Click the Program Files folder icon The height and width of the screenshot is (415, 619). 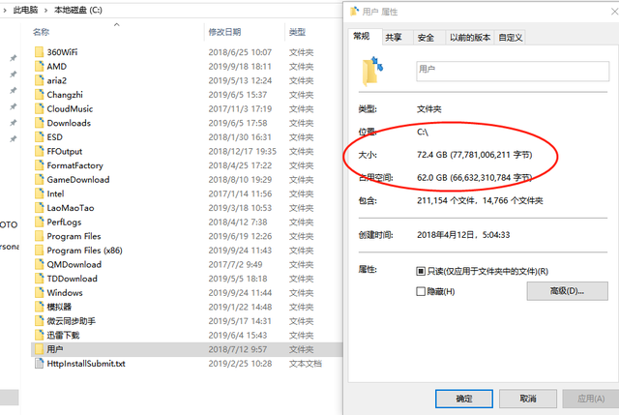[39, 236]
